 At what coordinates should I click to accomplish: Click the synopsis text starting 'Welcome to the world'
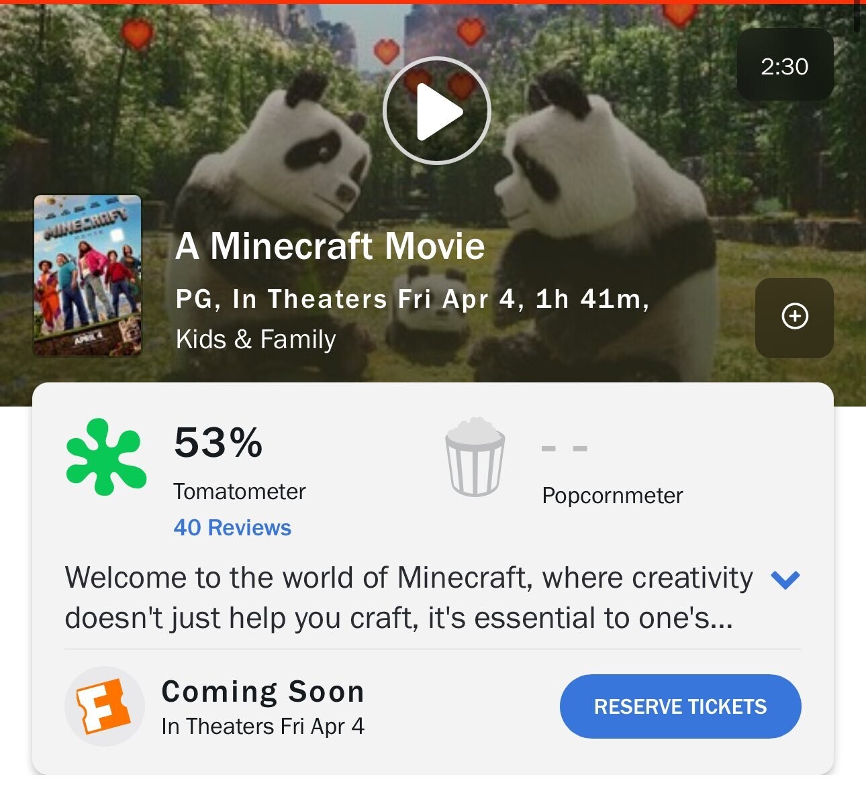coord(409,598)
